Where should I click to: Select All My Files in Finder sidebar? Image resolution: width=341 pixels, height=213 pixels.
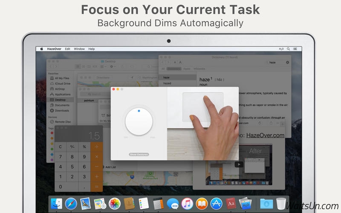click(62, 78)
